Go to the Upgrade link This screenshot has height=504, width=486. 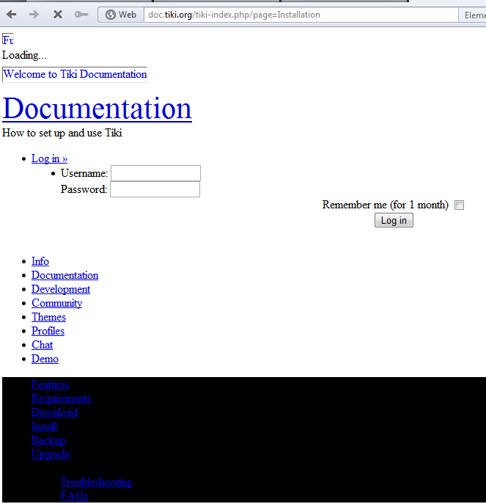point(51,454)
